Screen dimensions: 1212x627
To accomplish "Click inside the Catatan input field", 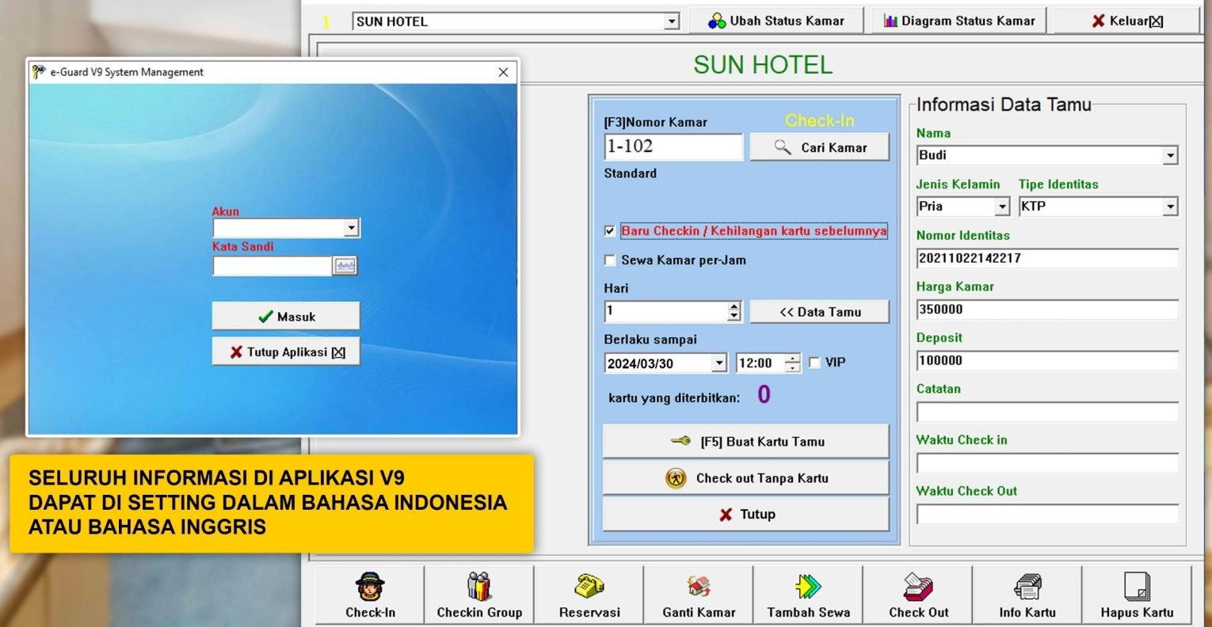I will [1046, 412].
